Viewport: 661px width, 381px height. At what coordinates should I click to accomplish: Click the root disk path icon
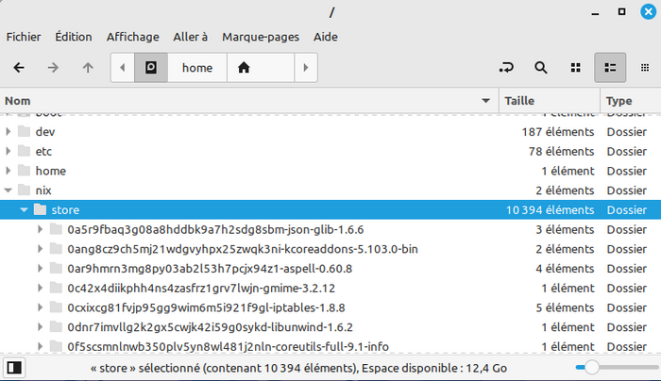tap(151, 68)
